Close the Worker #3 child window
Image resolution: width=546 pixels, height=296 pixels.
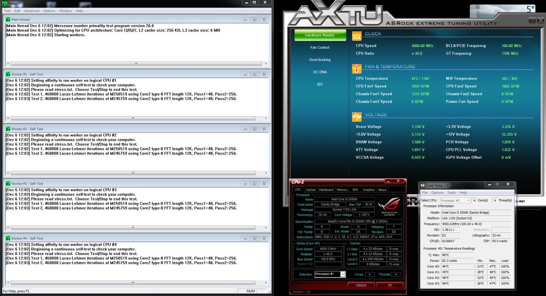(x=264, y=184)
